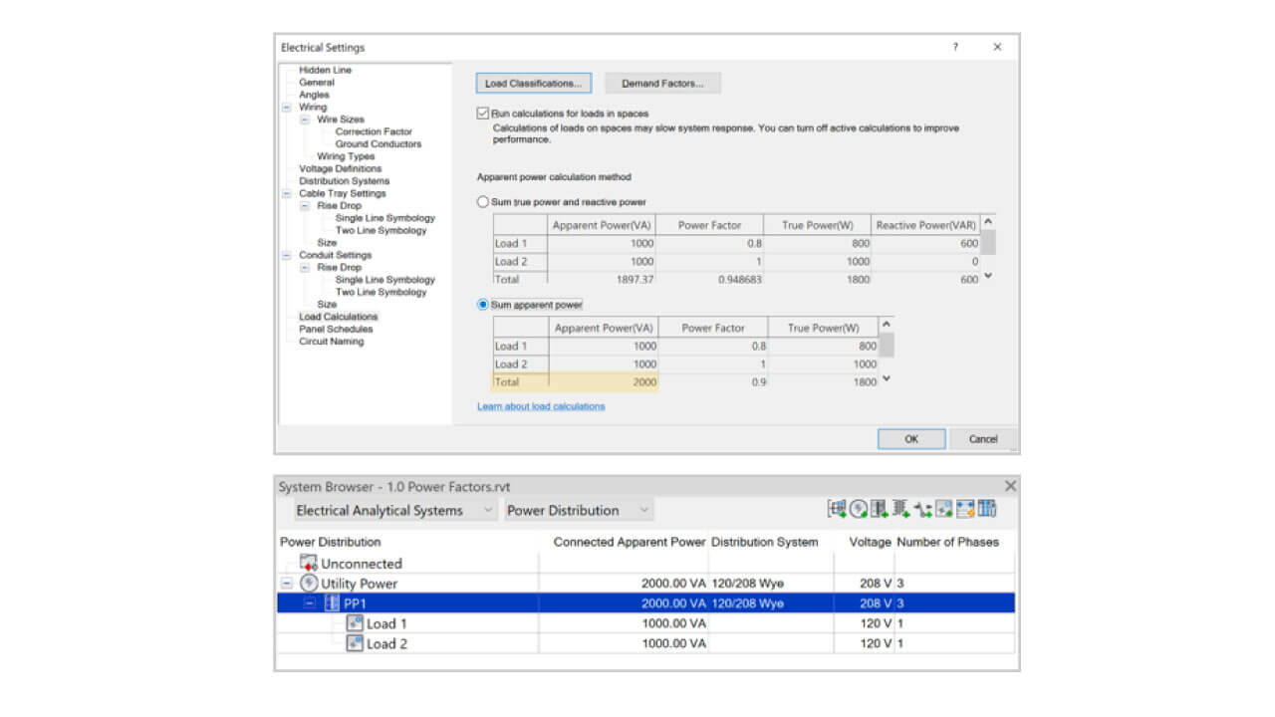
Task: Collapse the Cable Tray Settings node
Action: 287,193
